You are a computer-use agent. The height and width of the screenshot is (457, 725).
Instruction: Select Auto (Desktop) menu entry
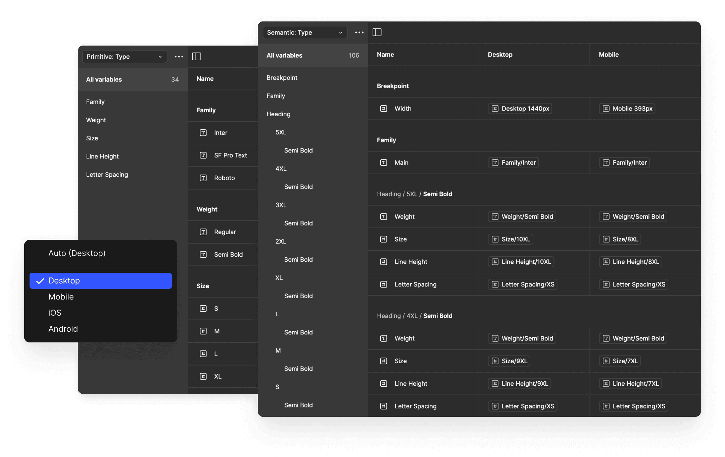[77, 253]
